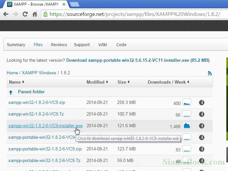Go to the XAMPP Windows breadcrumb
Image resolution: width=228 pixels, height=171 pixels.
pyautogui.click(x=39, y=73)
